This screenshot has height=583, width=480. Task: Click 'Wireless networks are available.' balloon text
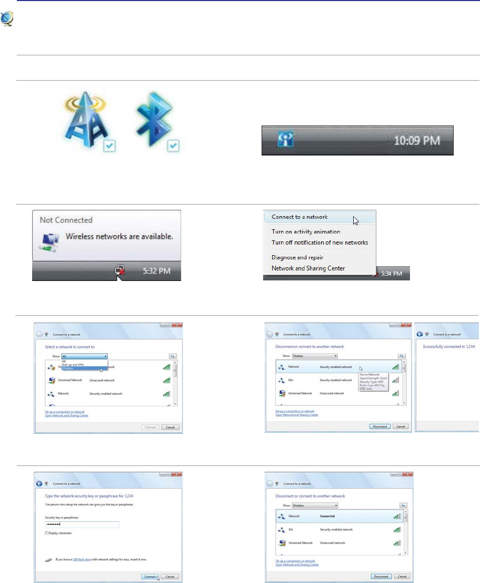(119, 237)
